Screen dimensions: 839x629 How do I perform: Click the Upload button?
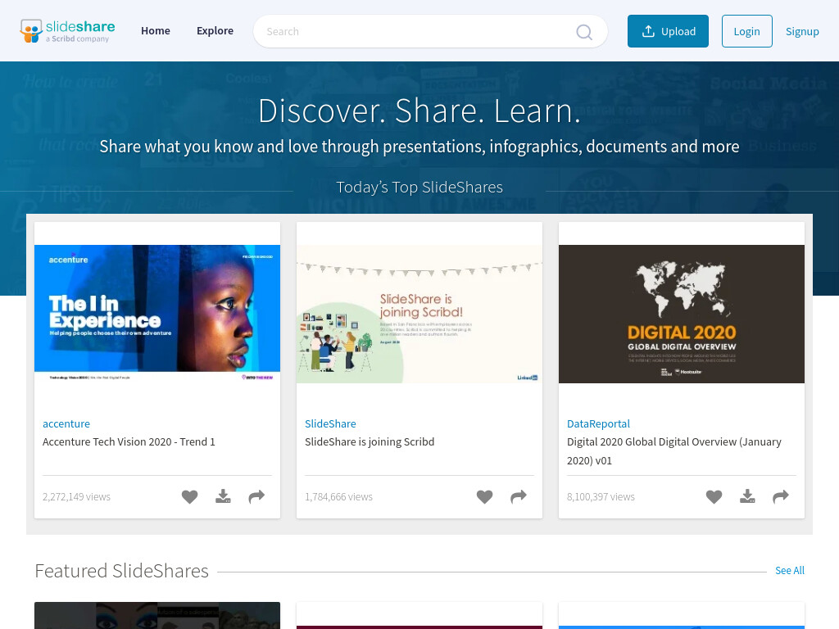668,31
